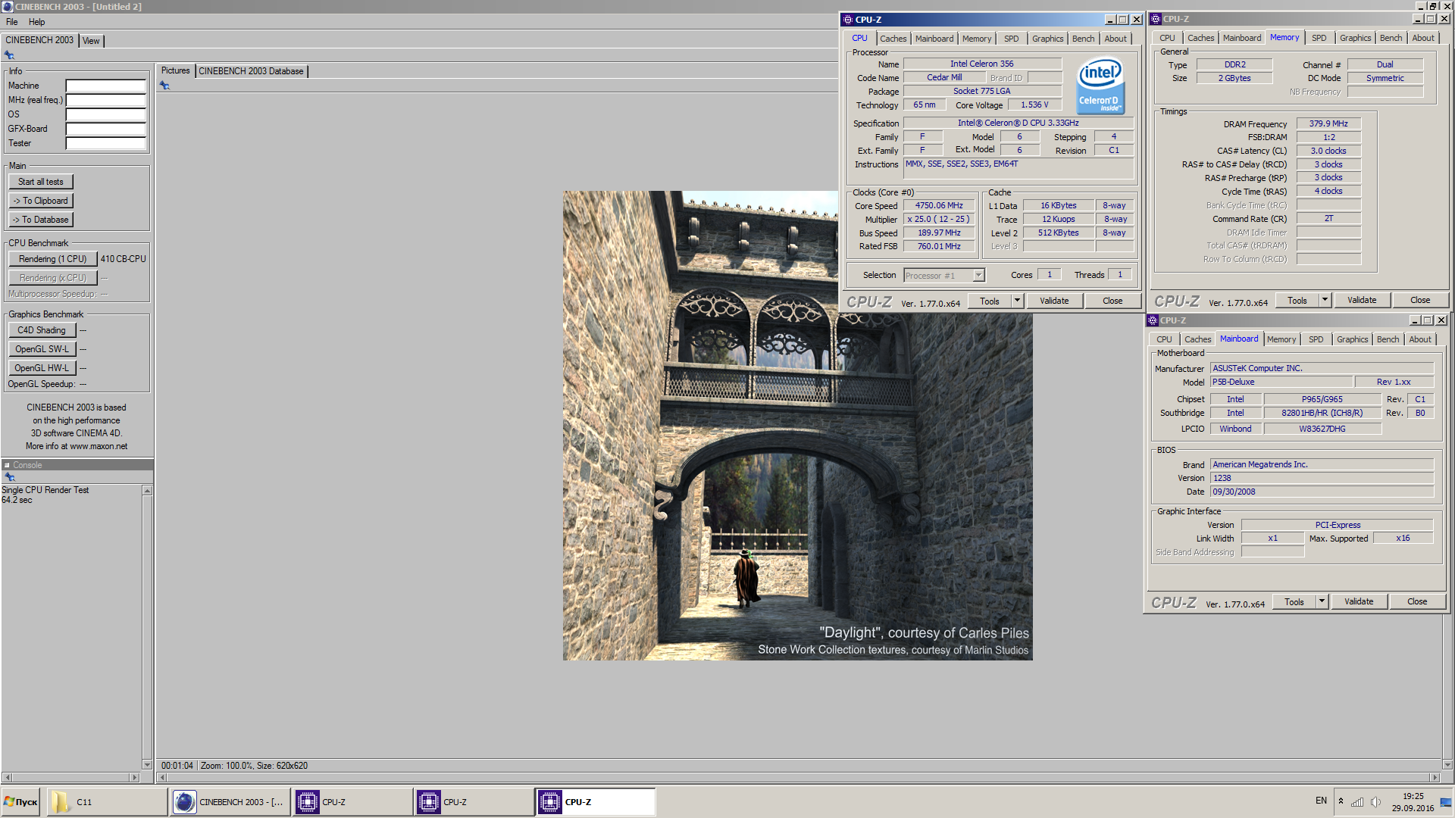1455x818 pixels.
Task: Select the Pictures tab
Action: pos(175,70)
